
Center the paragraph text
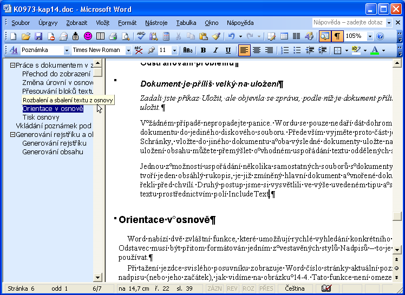(257, 50)
